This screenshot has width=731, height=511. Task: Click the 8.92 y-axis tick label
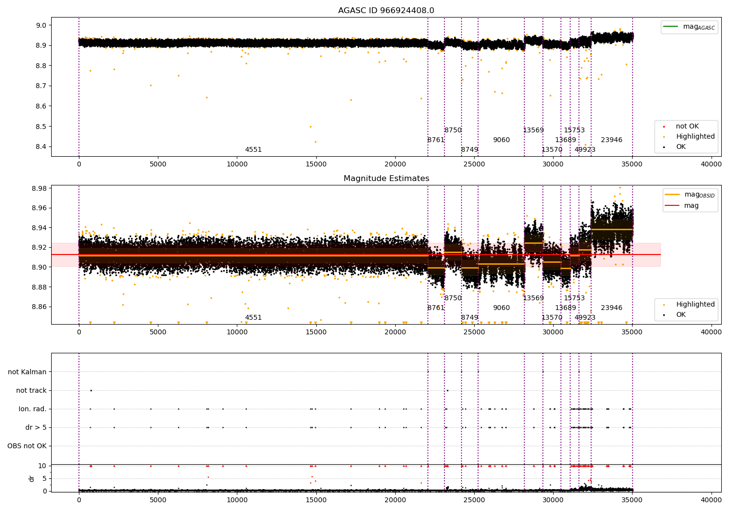pyautogui.click(x=39, y=248)
